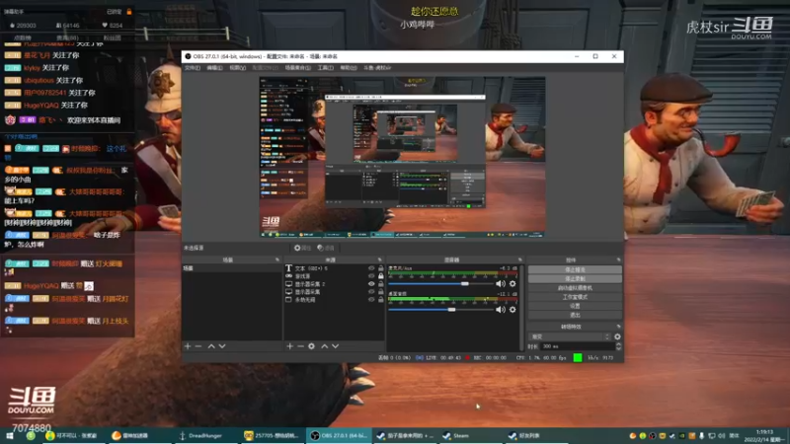This screenshot has height=444, width=790.
Task: Toggle lock on 文本 (GDI+) 5 source
Action: (x=381, y=268)
